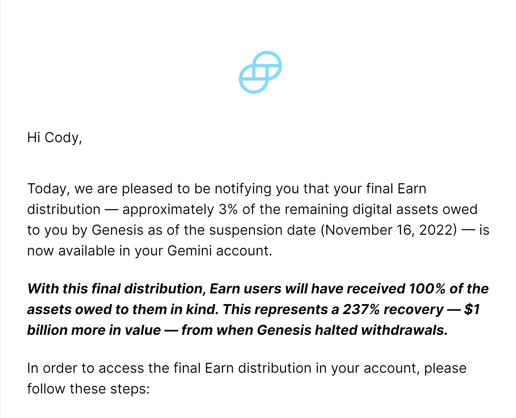
Task: Click "Genesis" in the first non-bold paragraph
Action: (x=117, y=230)
